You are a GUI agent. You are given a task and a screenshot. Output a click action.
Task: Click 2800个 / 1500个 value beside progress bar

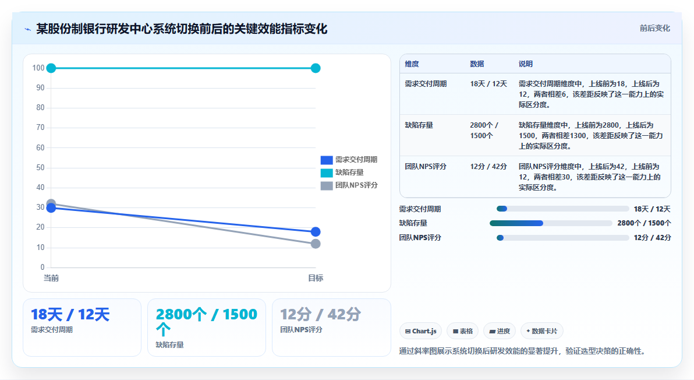644,223
